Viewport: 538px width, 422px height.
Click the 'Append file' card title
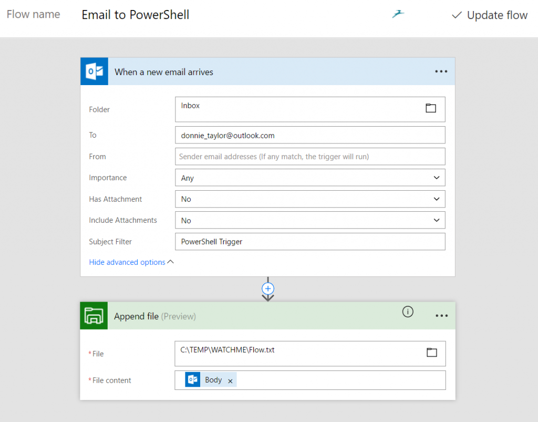coord(136,316)
